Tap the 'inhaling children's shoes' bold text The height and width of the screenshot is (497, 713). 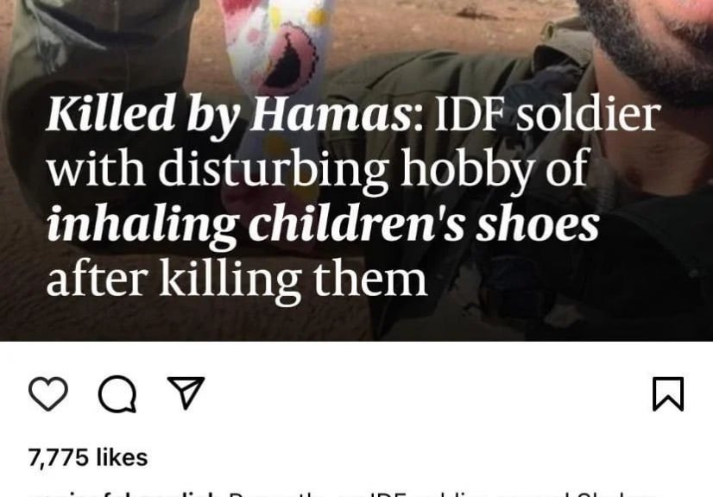point(323,223)
